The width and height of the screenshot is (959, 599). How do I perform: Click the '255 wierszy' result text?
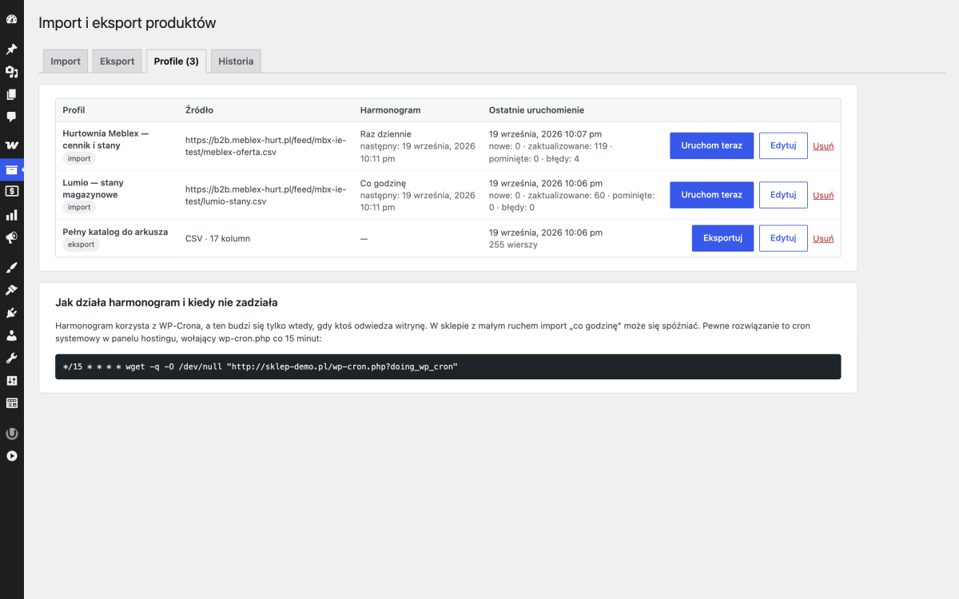(x=513, y=244)
